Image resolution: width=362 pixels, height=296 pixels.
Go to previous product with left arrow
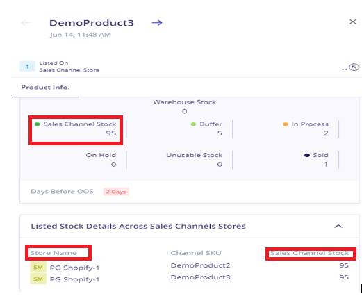[26, 23]
